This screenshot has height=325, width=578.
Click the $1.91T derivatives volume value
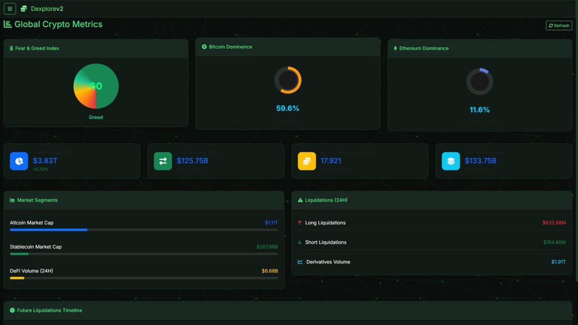pos(559,262)
